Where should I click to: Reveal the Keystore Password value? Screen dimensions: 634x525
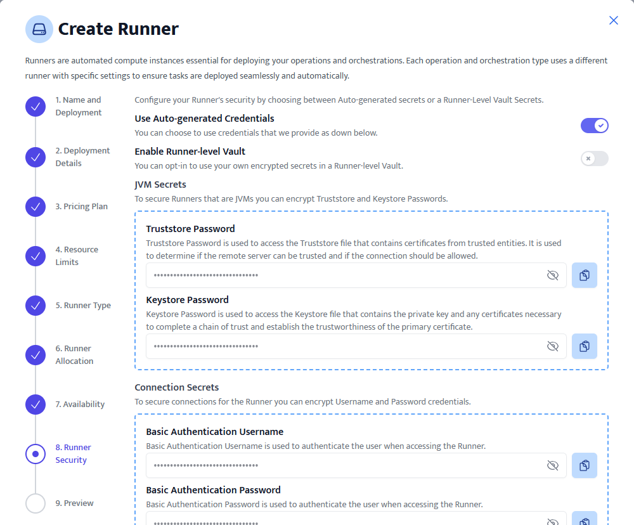coord(552,346)
